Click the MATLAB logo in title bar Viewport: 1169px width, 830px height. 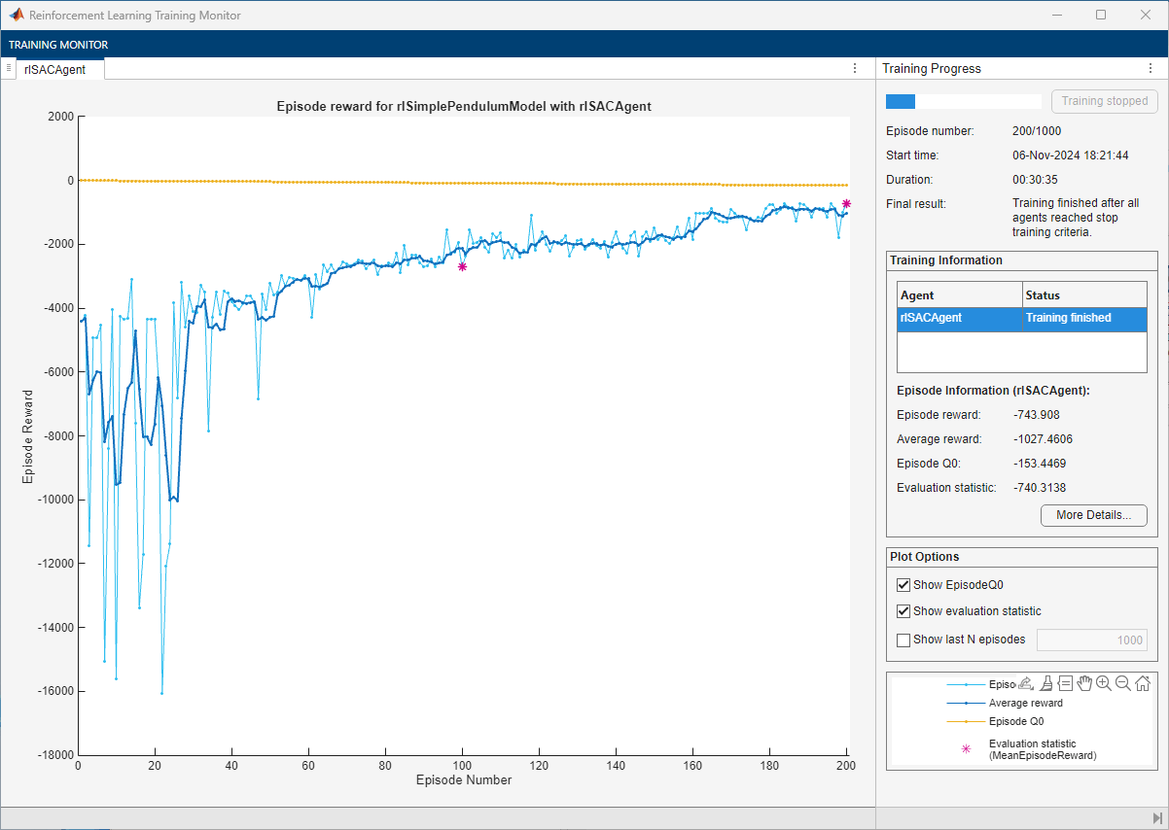(x=17, y=16)
